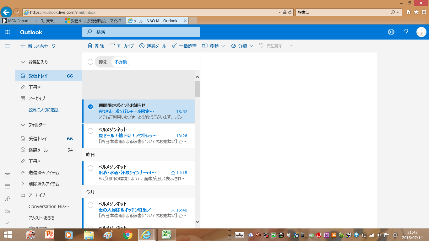The image size is (429, 241).
Task: Open the help question mark
Action: pos(406,32)
